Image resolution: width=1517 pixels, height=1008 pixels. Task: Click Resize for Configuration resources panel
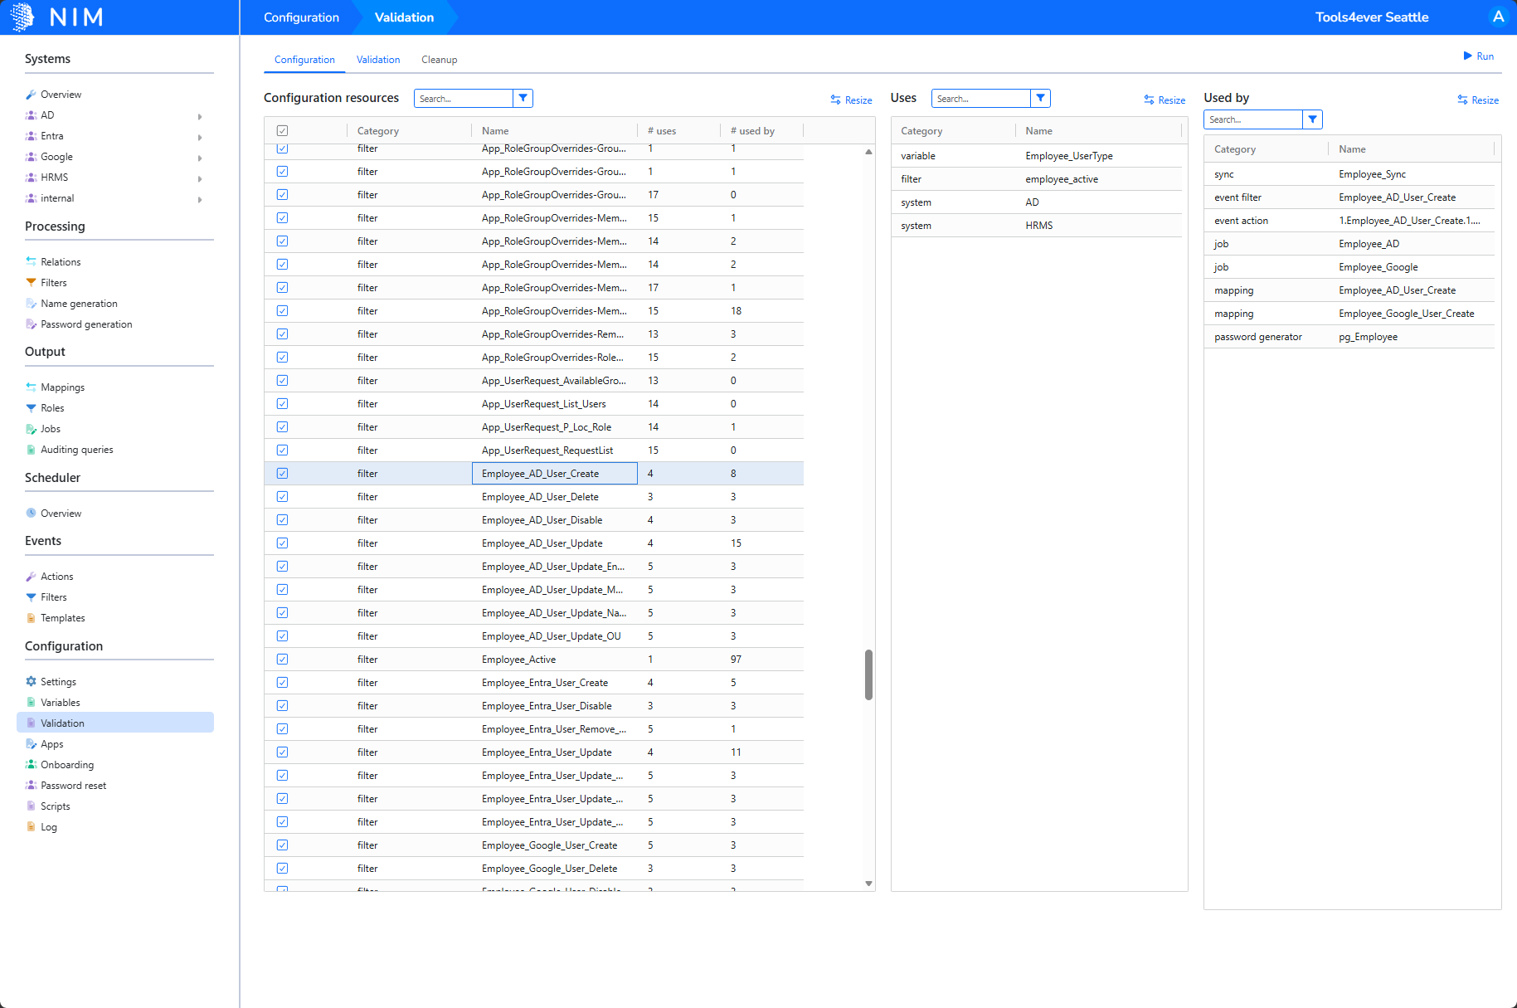click(x=851, y=100)
